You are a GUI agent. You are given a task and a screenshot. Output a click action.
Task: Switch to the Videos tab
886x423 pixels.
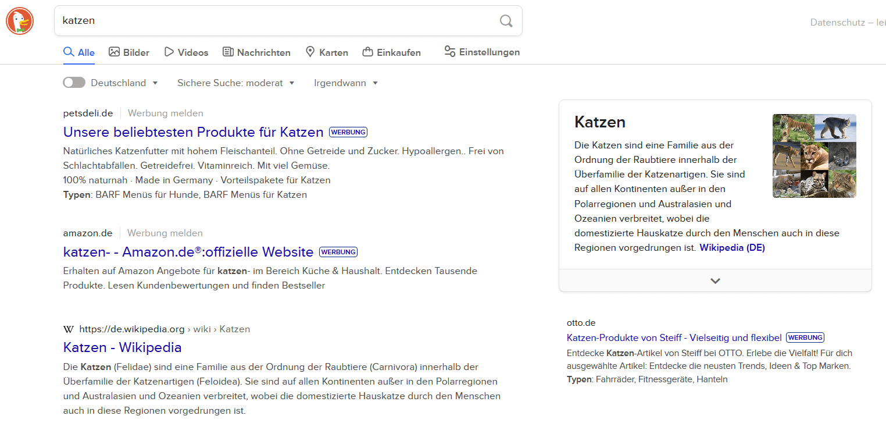pos(186,52)
